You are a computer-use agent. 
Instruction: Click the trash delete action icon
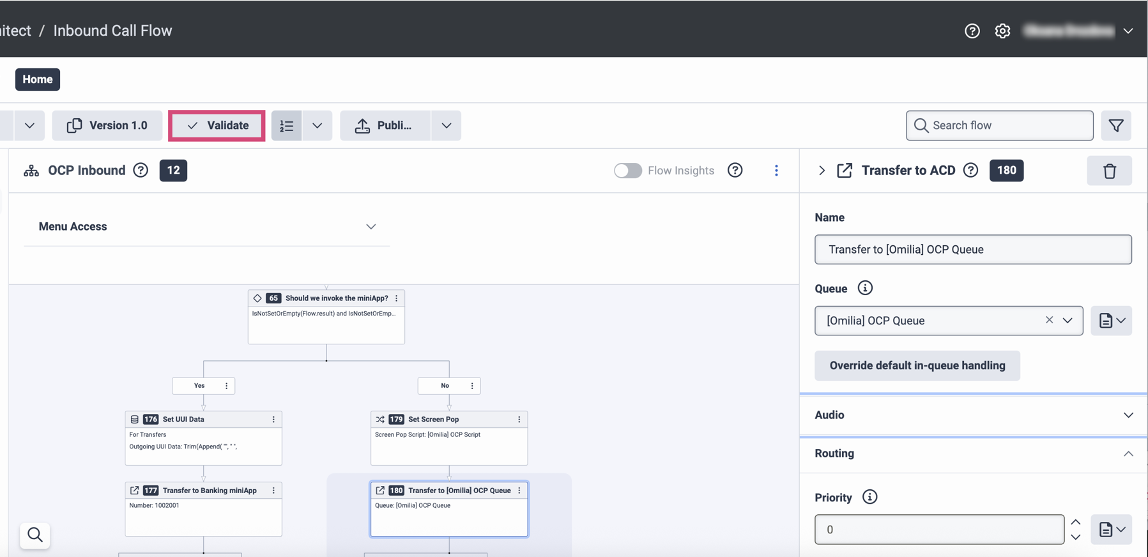pyautogui.click(x=1109, y=171)
